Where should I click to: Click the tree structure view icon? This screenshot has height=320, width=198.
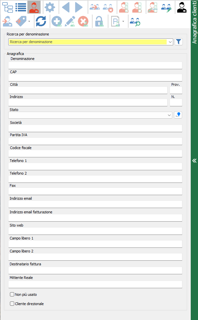click(x=8, y=7)
